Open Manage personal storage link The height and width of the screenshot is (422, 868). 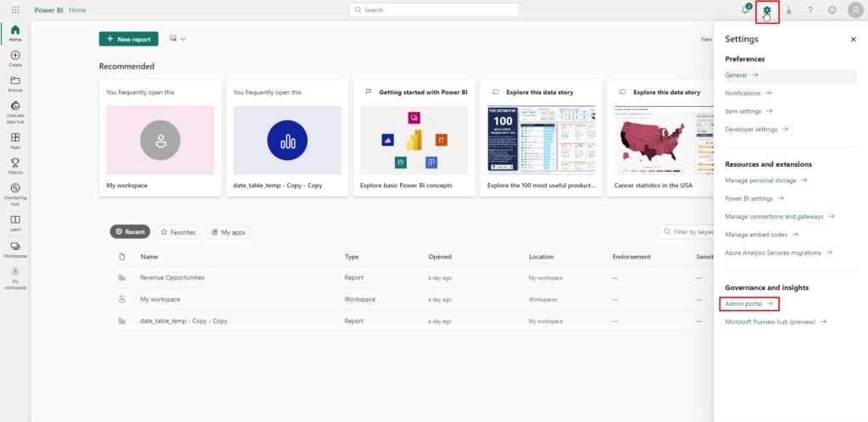pyautogui.click(x=765, y=180)
